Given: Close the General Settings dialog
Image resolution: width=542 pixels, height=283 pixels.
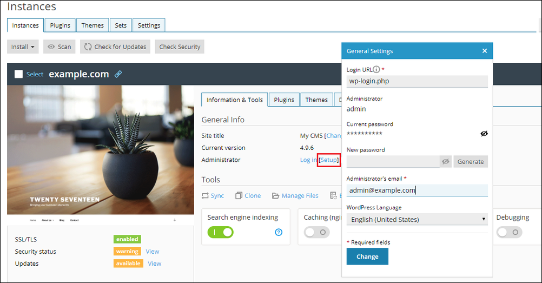Looking at the screenshot, I should (485, 51).
